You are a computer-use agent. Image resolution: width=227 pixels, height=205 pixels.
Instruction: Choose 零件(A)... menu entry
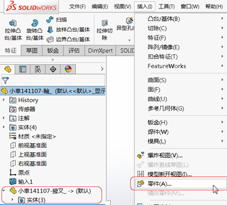click(x=181, y=183)
